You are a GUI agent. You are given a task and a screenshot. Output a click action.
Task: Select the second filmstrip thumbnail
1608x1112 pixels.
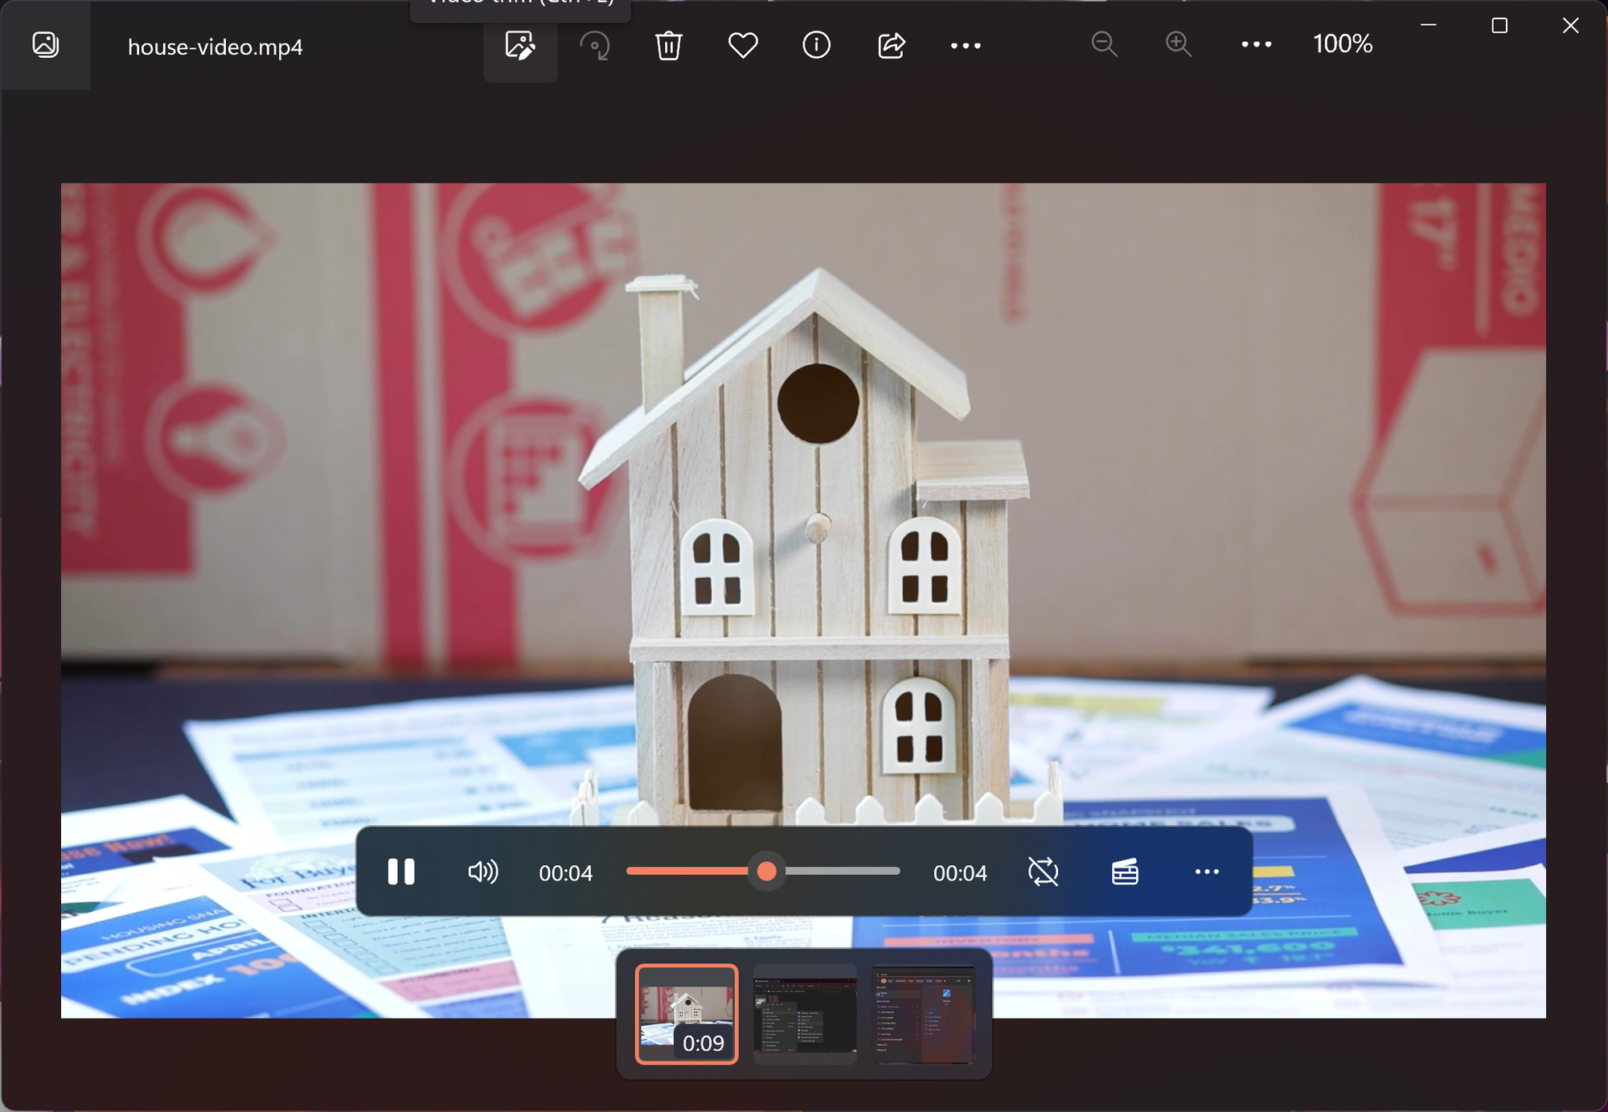[x=805, y=1014]
